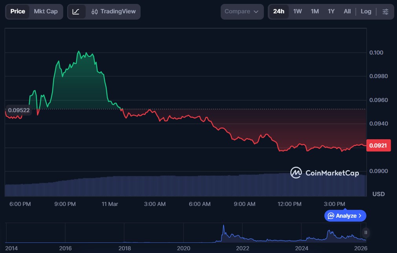Click the 0.09522 opening price label
Viewport: 397px width, 253px height.
coord(19,110)
